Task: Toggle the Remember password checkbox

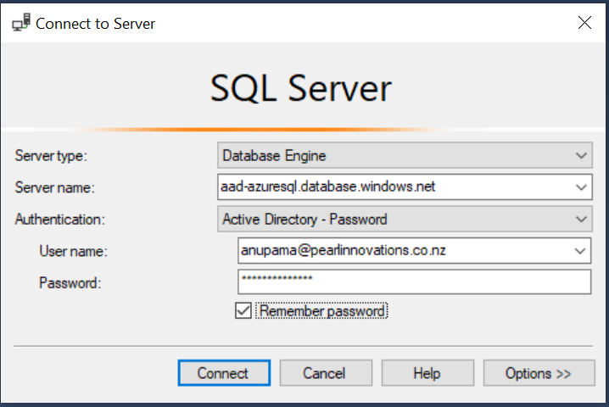Action: tap(243, 311)
